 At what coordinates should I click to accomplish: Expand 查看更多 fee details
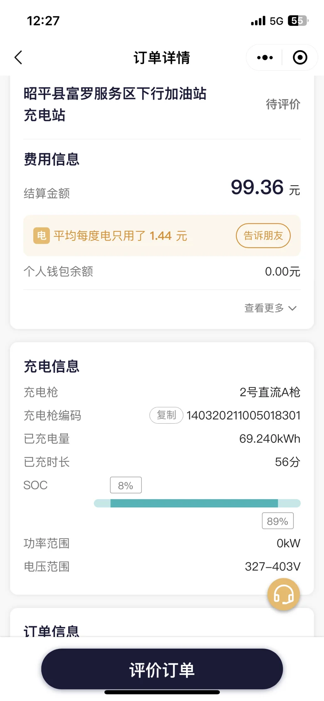pyautogui.click(x=264, y=308)
